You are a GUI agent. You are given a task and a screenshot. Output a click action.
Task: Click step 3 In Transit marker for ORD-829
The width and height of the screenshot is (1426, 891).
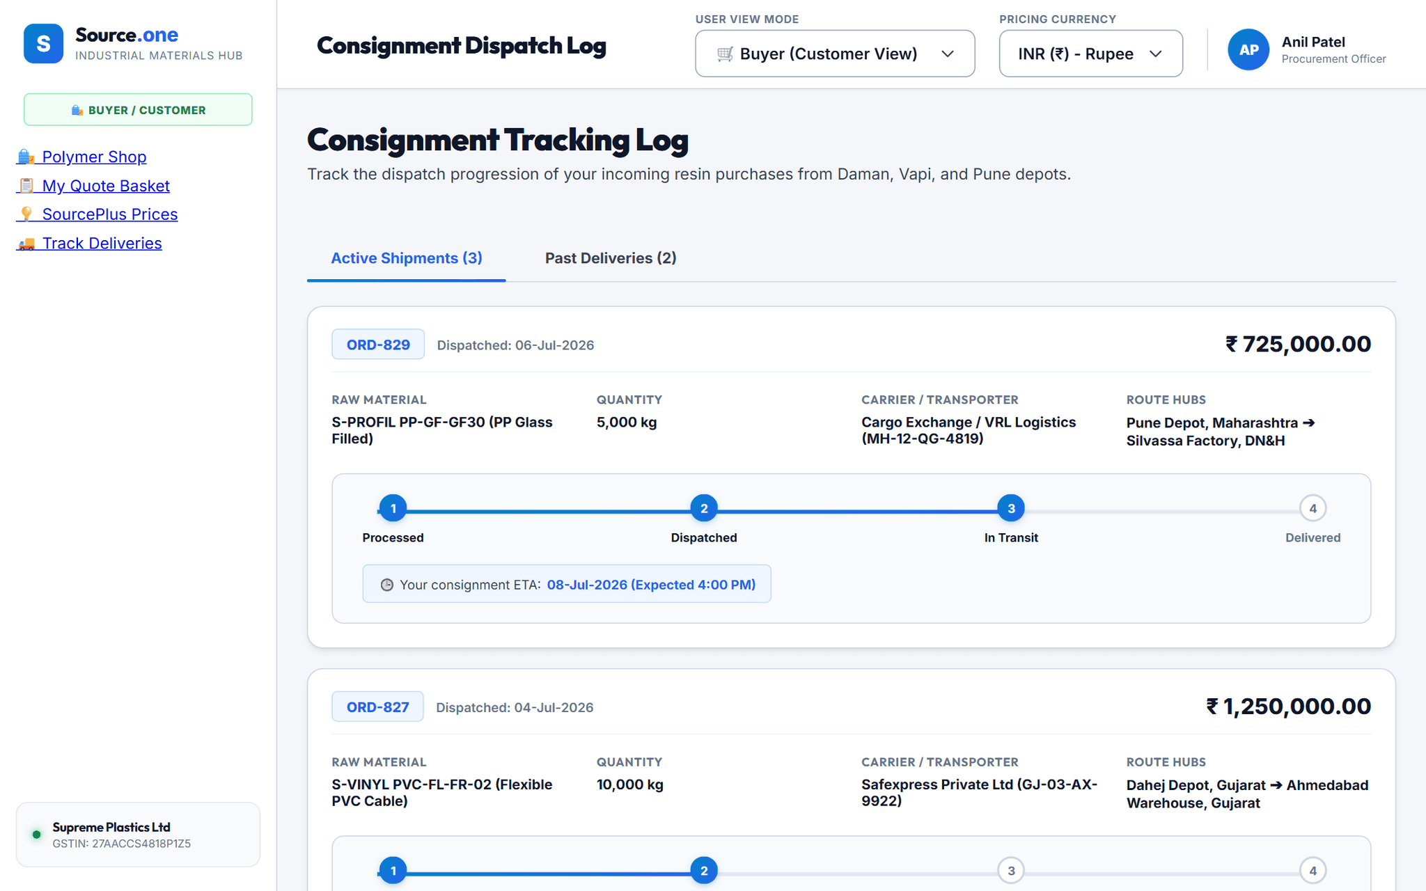click(1011, 508)
